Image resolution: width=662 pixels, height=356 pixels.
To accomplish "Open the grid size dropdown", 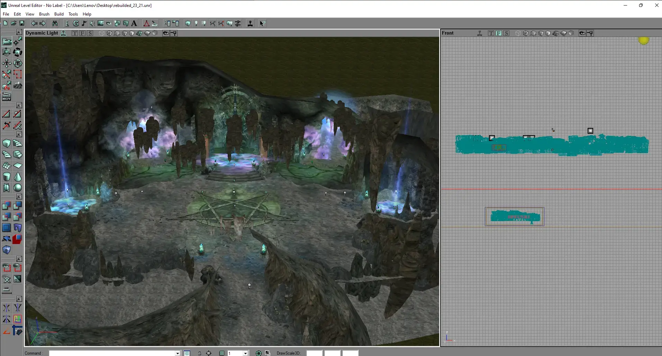I will [245, 353].
